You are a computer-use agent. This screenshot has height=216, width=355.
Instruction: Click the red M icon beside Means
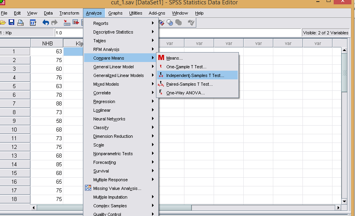[x=161, y=58]
